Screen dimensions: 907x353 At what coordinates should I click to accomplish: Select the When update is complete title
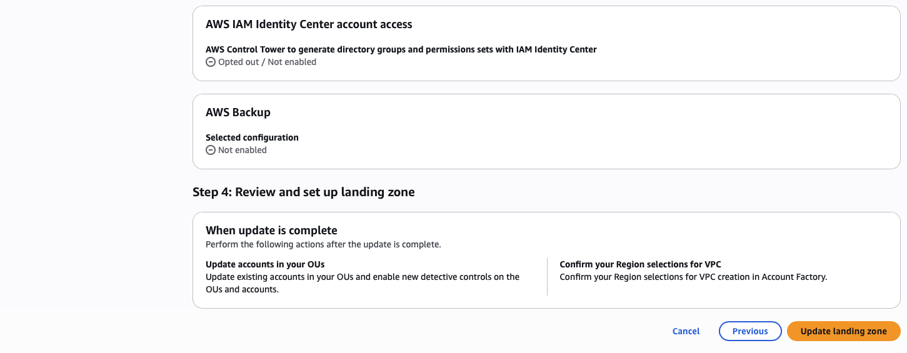pos(271,230)
